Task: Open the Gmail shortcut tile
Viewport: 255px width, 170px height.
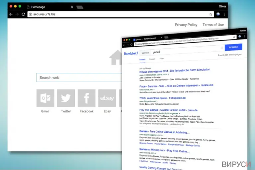Action: pos(45,98)
